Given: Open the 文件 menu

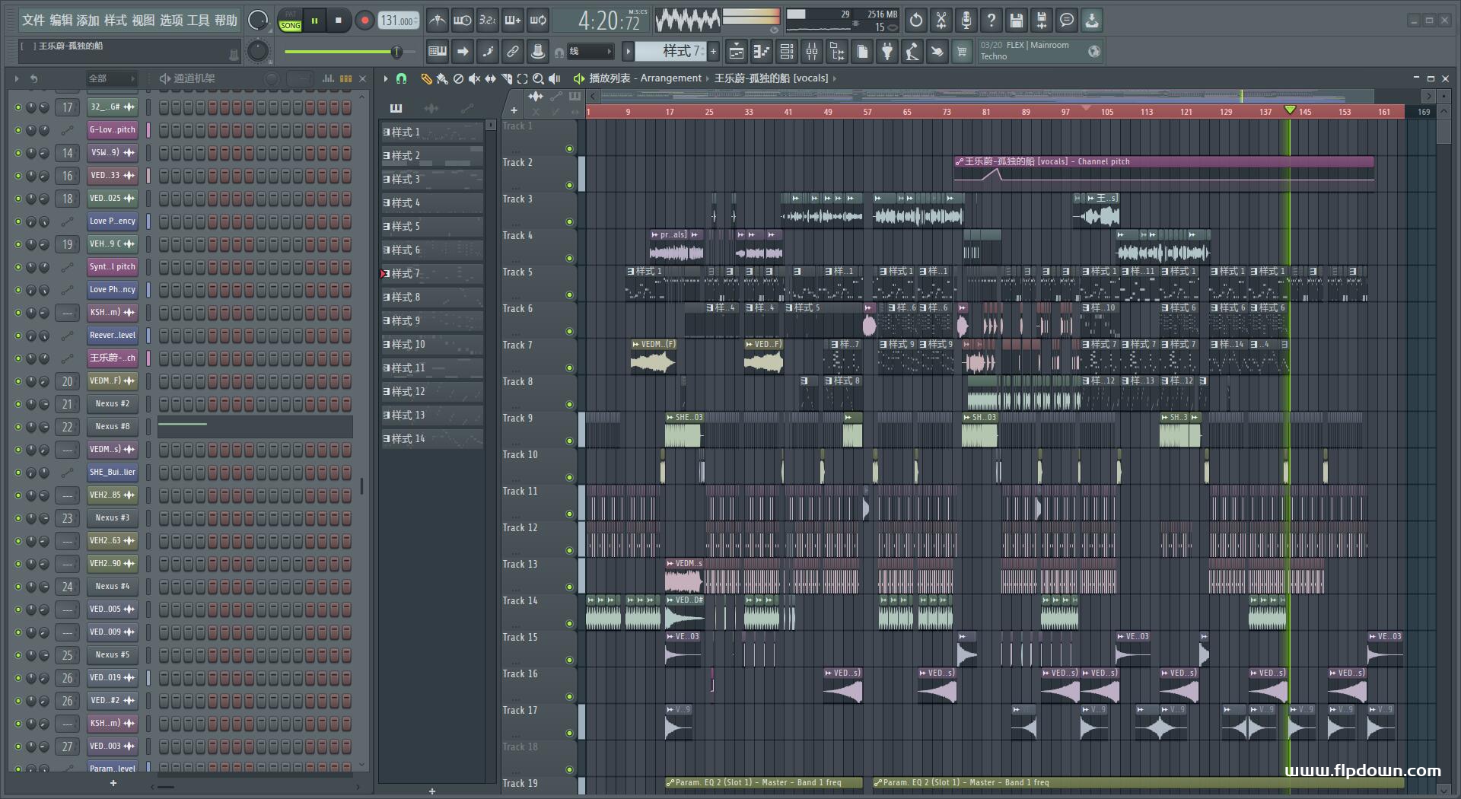Looking at the screenshot, I should pyautogui.click(x=33, y=20).
